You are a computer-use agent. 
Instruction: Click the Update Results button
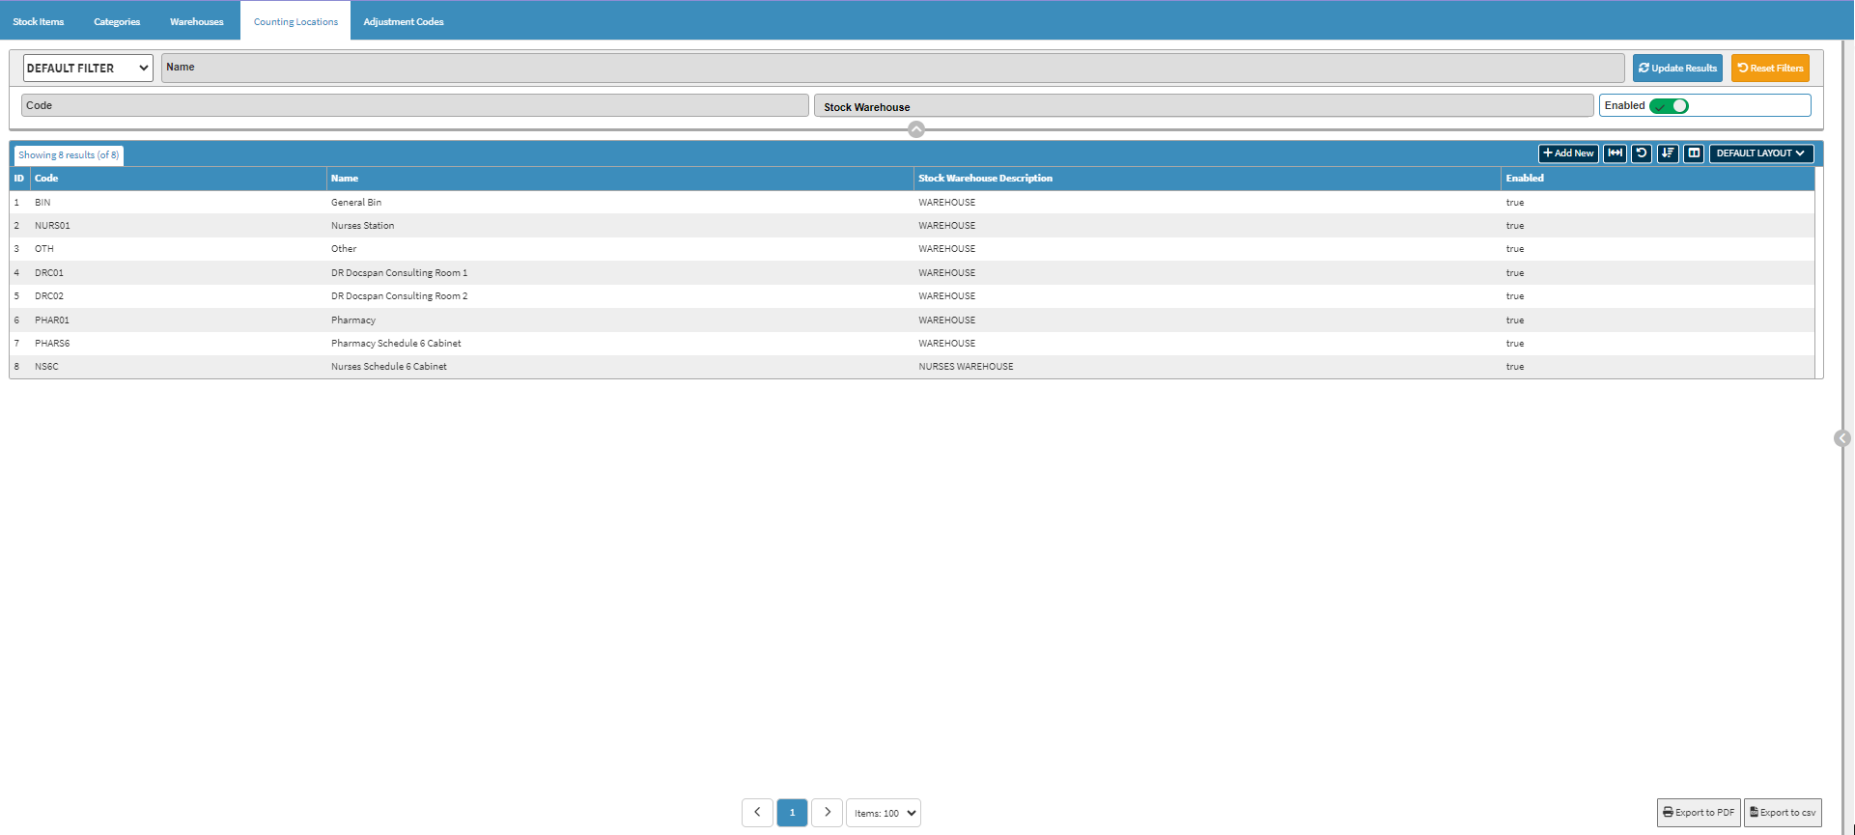(1677, 69)
